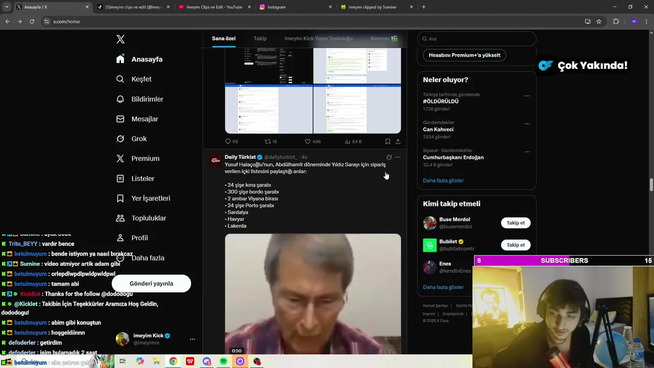Open Buse Merdol profile avatar

pos(430,223)
